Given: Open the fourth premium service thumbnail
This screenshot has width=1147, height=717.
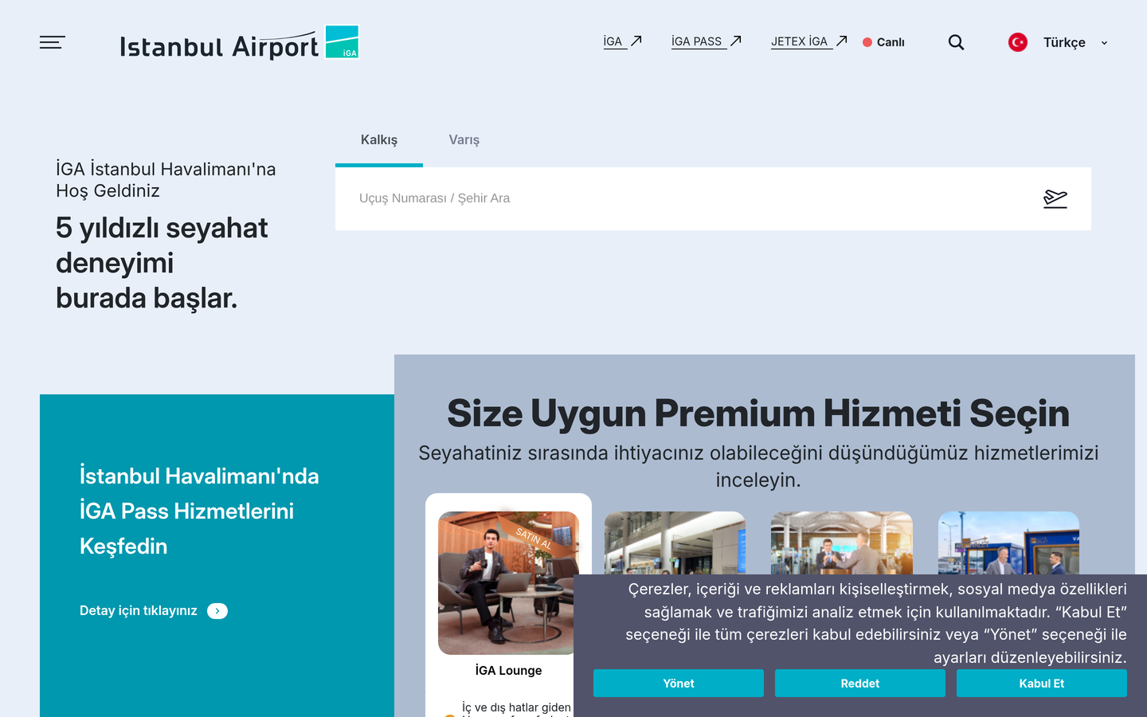Looking at the screenshot, I should (x=1008, y=543).
